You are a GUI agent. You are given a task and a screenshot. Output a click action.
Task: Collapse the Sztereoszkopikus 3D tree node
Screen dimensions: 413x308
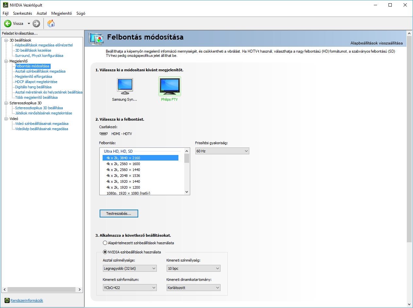(x=6, y=103)
